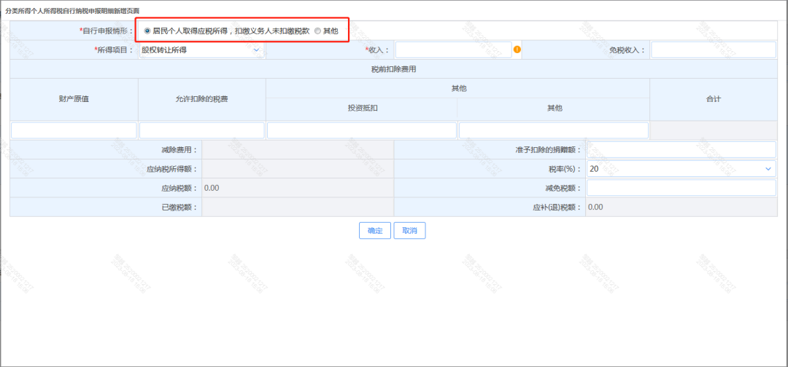Click the greyed 合计 total field

[713, 130]
